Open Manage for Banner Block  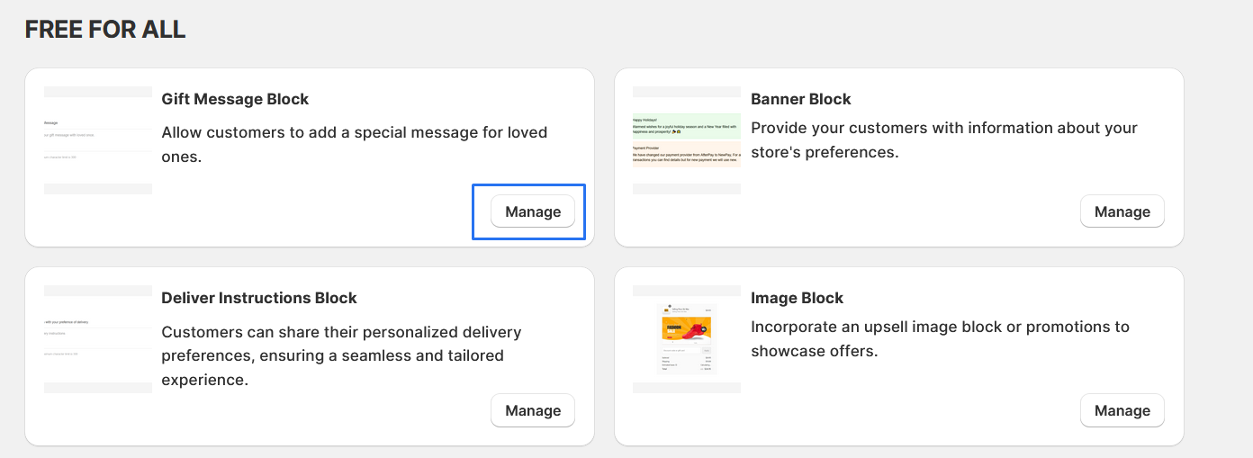coord(1122,211)
